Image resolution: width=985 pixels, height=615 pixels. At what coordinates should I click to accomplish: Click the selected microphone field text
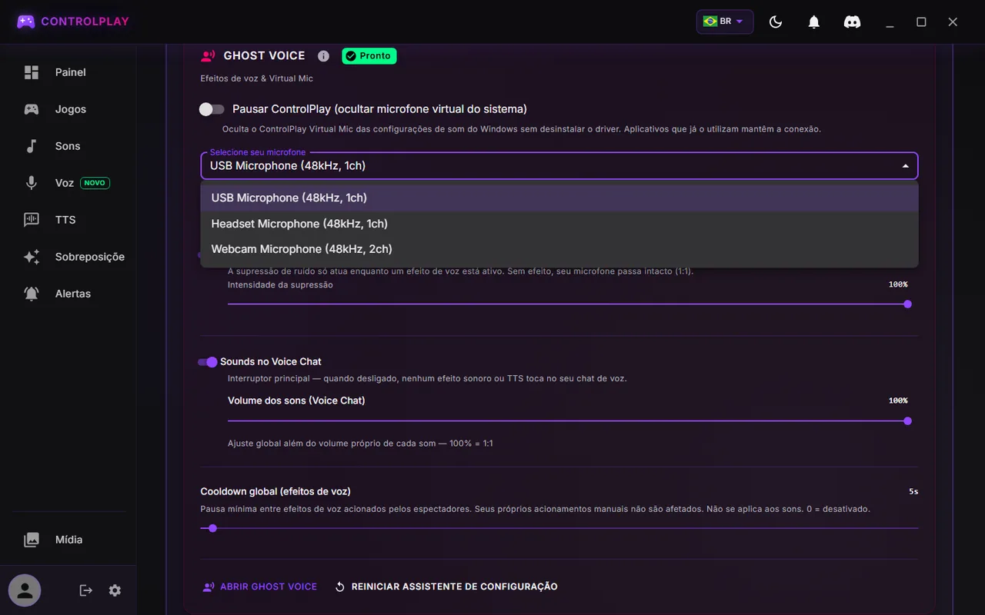[288, 166]
